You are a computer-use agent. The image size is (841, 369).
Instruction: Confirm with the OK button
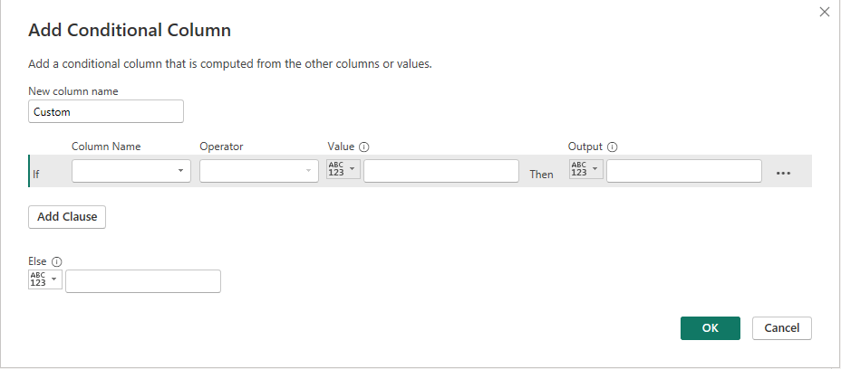point(710,328)
